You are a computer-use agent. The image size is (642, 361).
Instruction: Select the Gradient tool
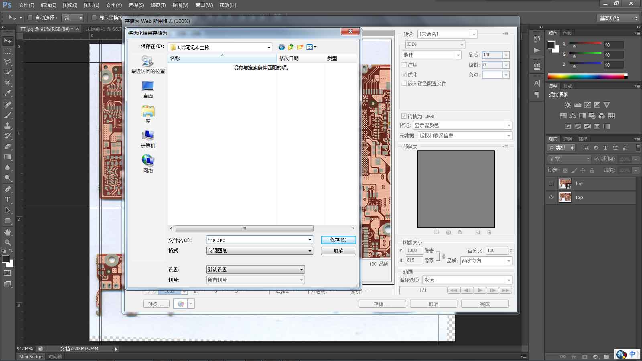pyautogui.click(x=8, y=157)
